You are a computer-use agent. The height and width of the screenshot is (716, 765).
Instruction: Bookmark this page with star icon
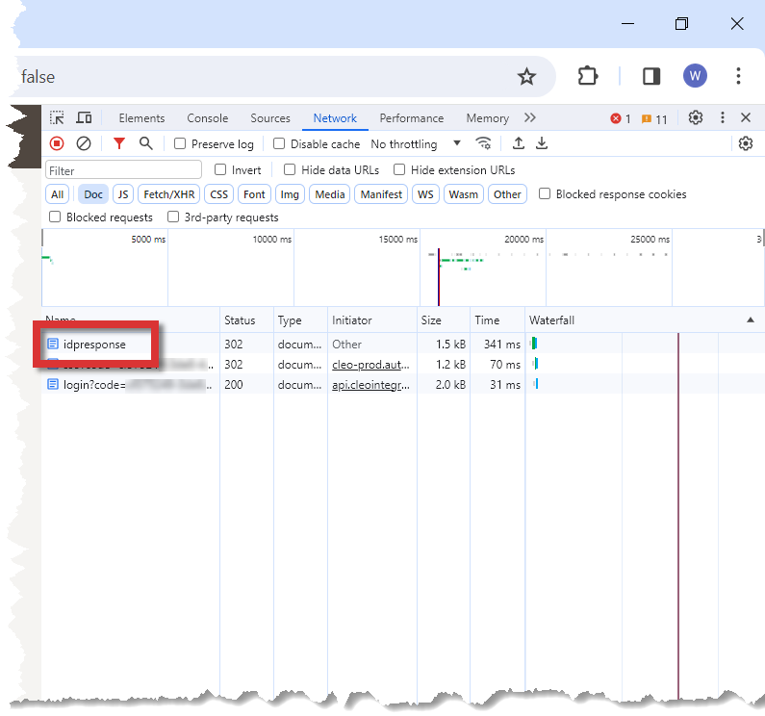click(x=526, y=77)
